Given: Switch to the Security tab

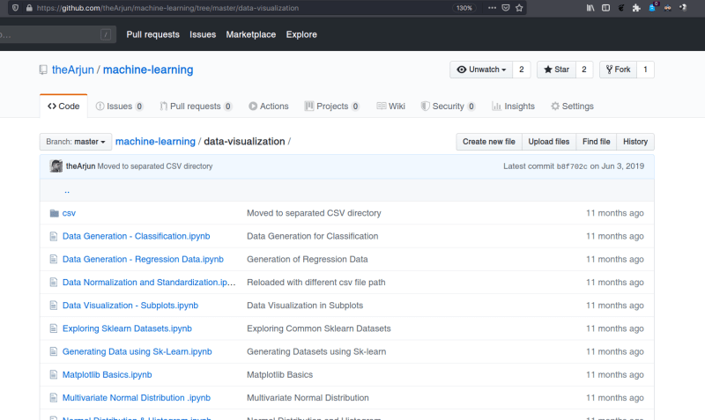Looking at the screenshot, I should click(448, 106).
